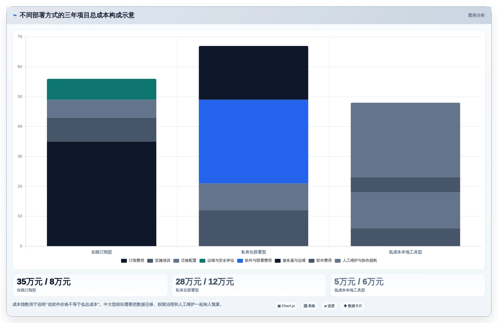498x323 pixels.
Task: Click the teal top segment of the 在线订阅型 bar
Action: pyautogui.click(x=101, y=89)
